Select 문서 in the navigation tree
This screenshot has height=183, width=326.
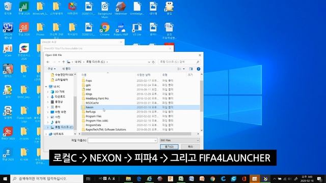pos(58,107)
